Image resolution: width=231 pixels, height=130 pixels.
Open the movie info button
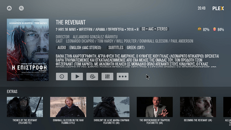coord(62,77)
